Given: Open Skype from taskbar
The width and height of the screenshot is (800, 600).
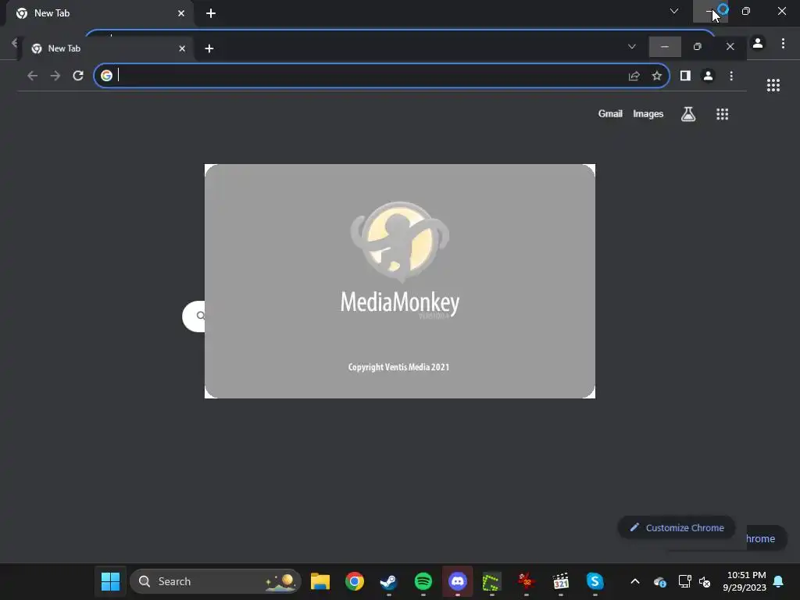Looking at the screenshot, I should [595, 581].
